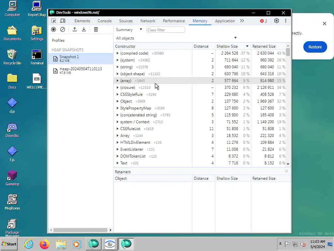
Task: Expand the CSSStyleRule row
Action: [117, 94]
